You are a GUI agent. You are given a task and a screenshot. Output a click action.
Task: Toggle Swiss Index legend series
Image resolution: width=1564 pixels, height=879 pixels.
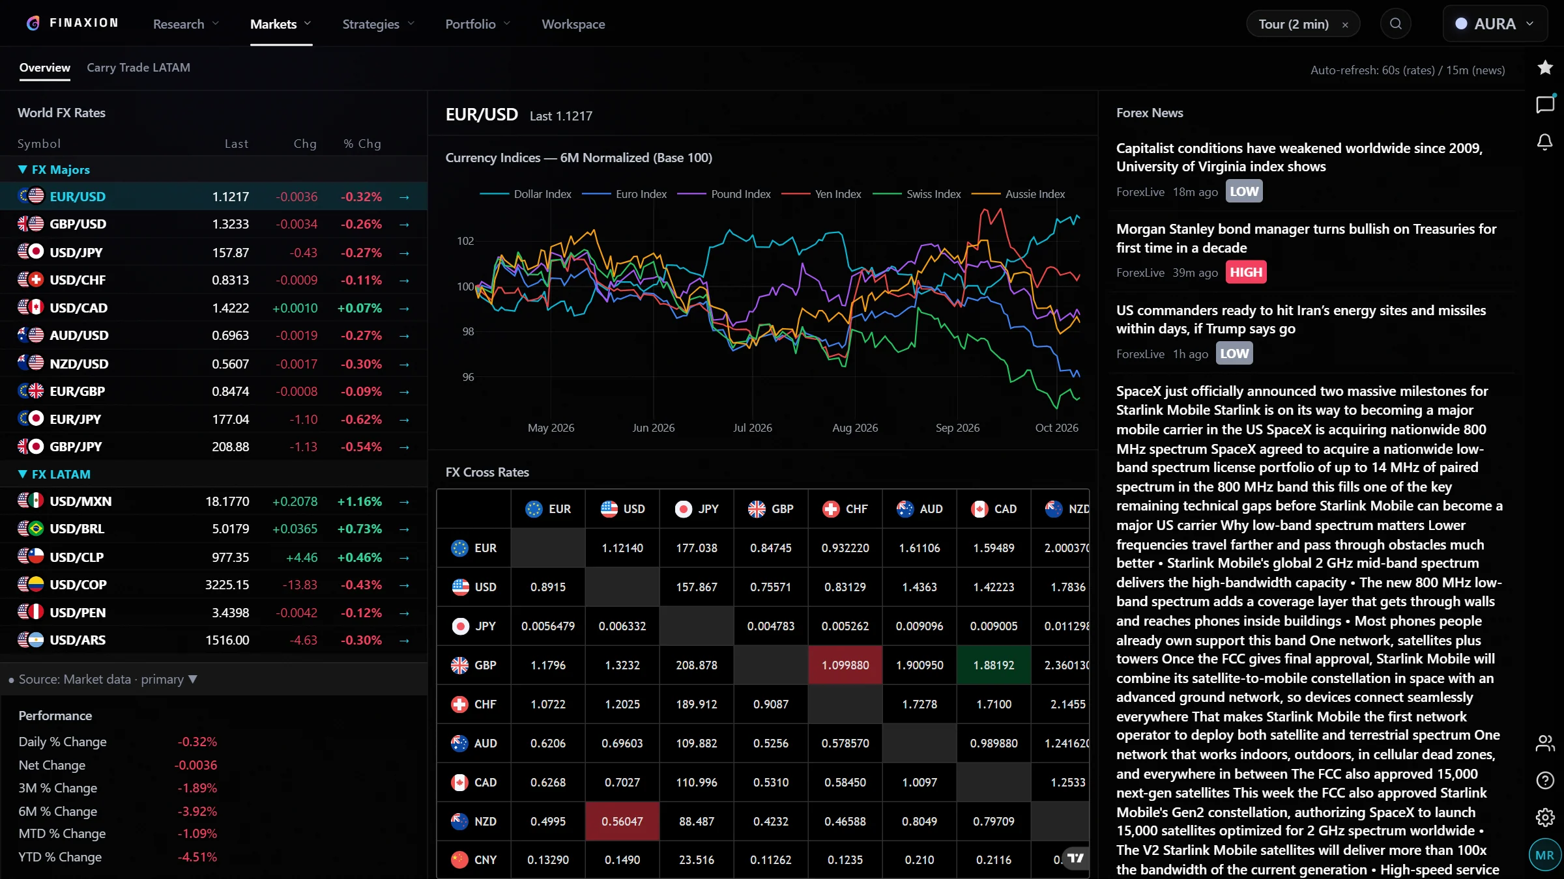917,194
